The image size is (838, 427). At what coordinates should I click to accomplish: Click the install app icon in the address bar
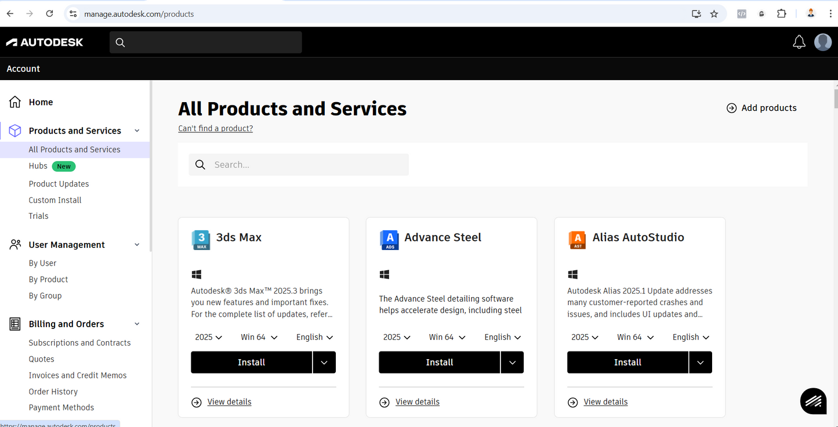696,13
